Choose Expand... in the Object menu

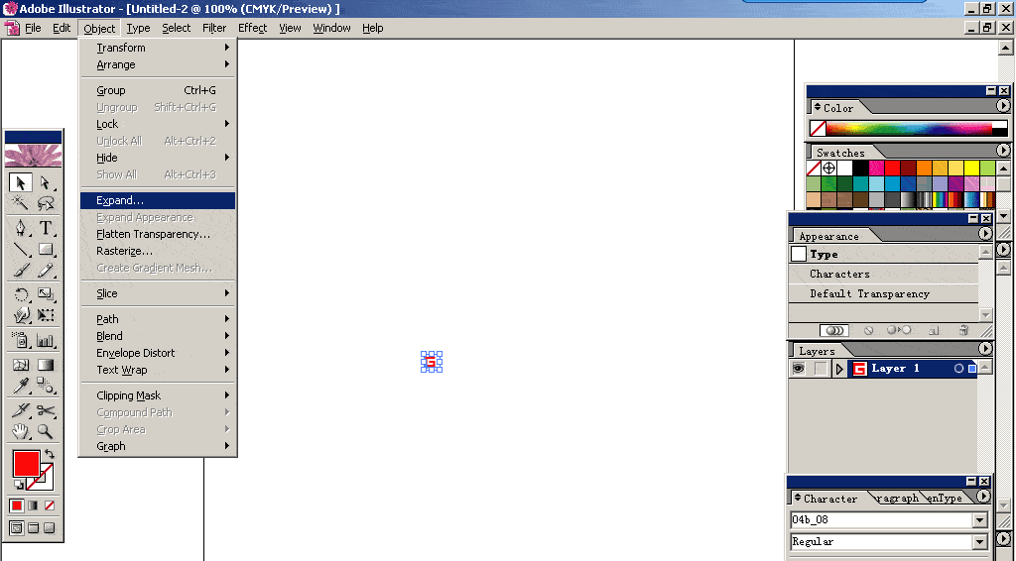point(158,200)
